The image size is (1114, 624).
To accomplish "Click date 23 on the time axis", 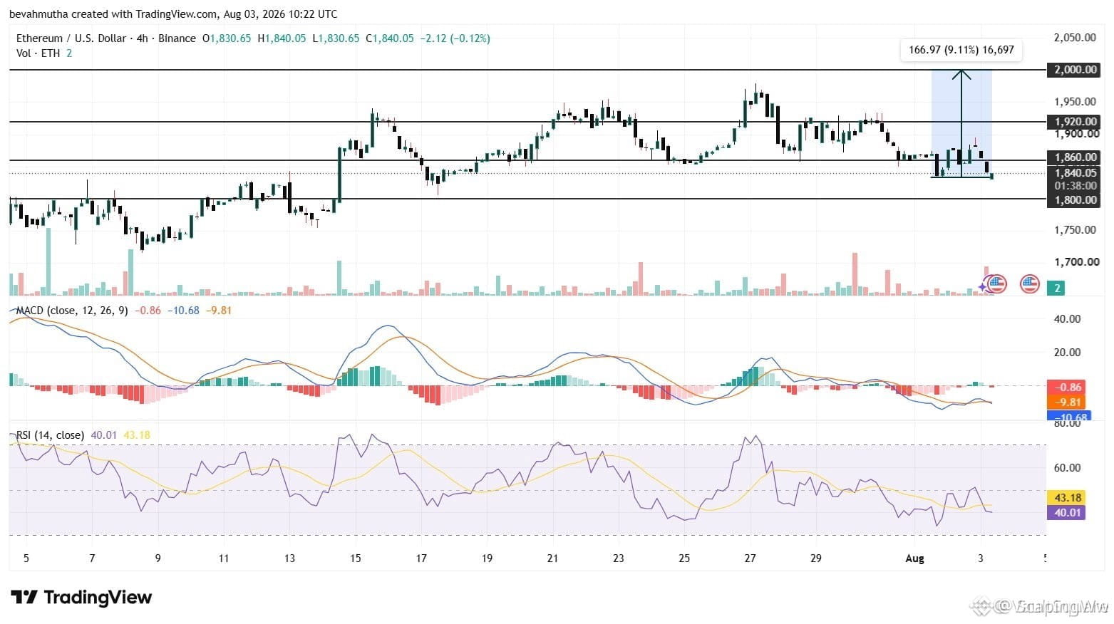I will (619, 558).
